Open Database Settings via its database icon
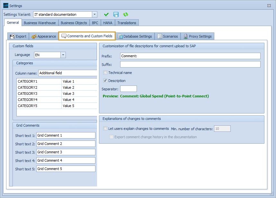Viewport: 276px width, 198px height. (x=120, y=36)
